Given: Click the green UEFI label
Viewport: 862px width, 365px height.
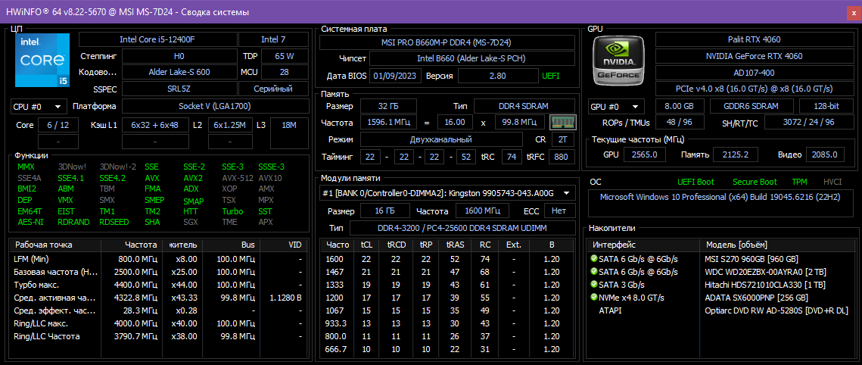Looking at the screenshot, I should (x=551, y=76).
